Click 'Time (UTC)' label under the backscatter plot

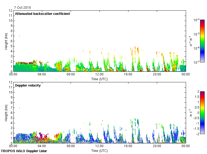pyautogui.click(x=100, y=79)
